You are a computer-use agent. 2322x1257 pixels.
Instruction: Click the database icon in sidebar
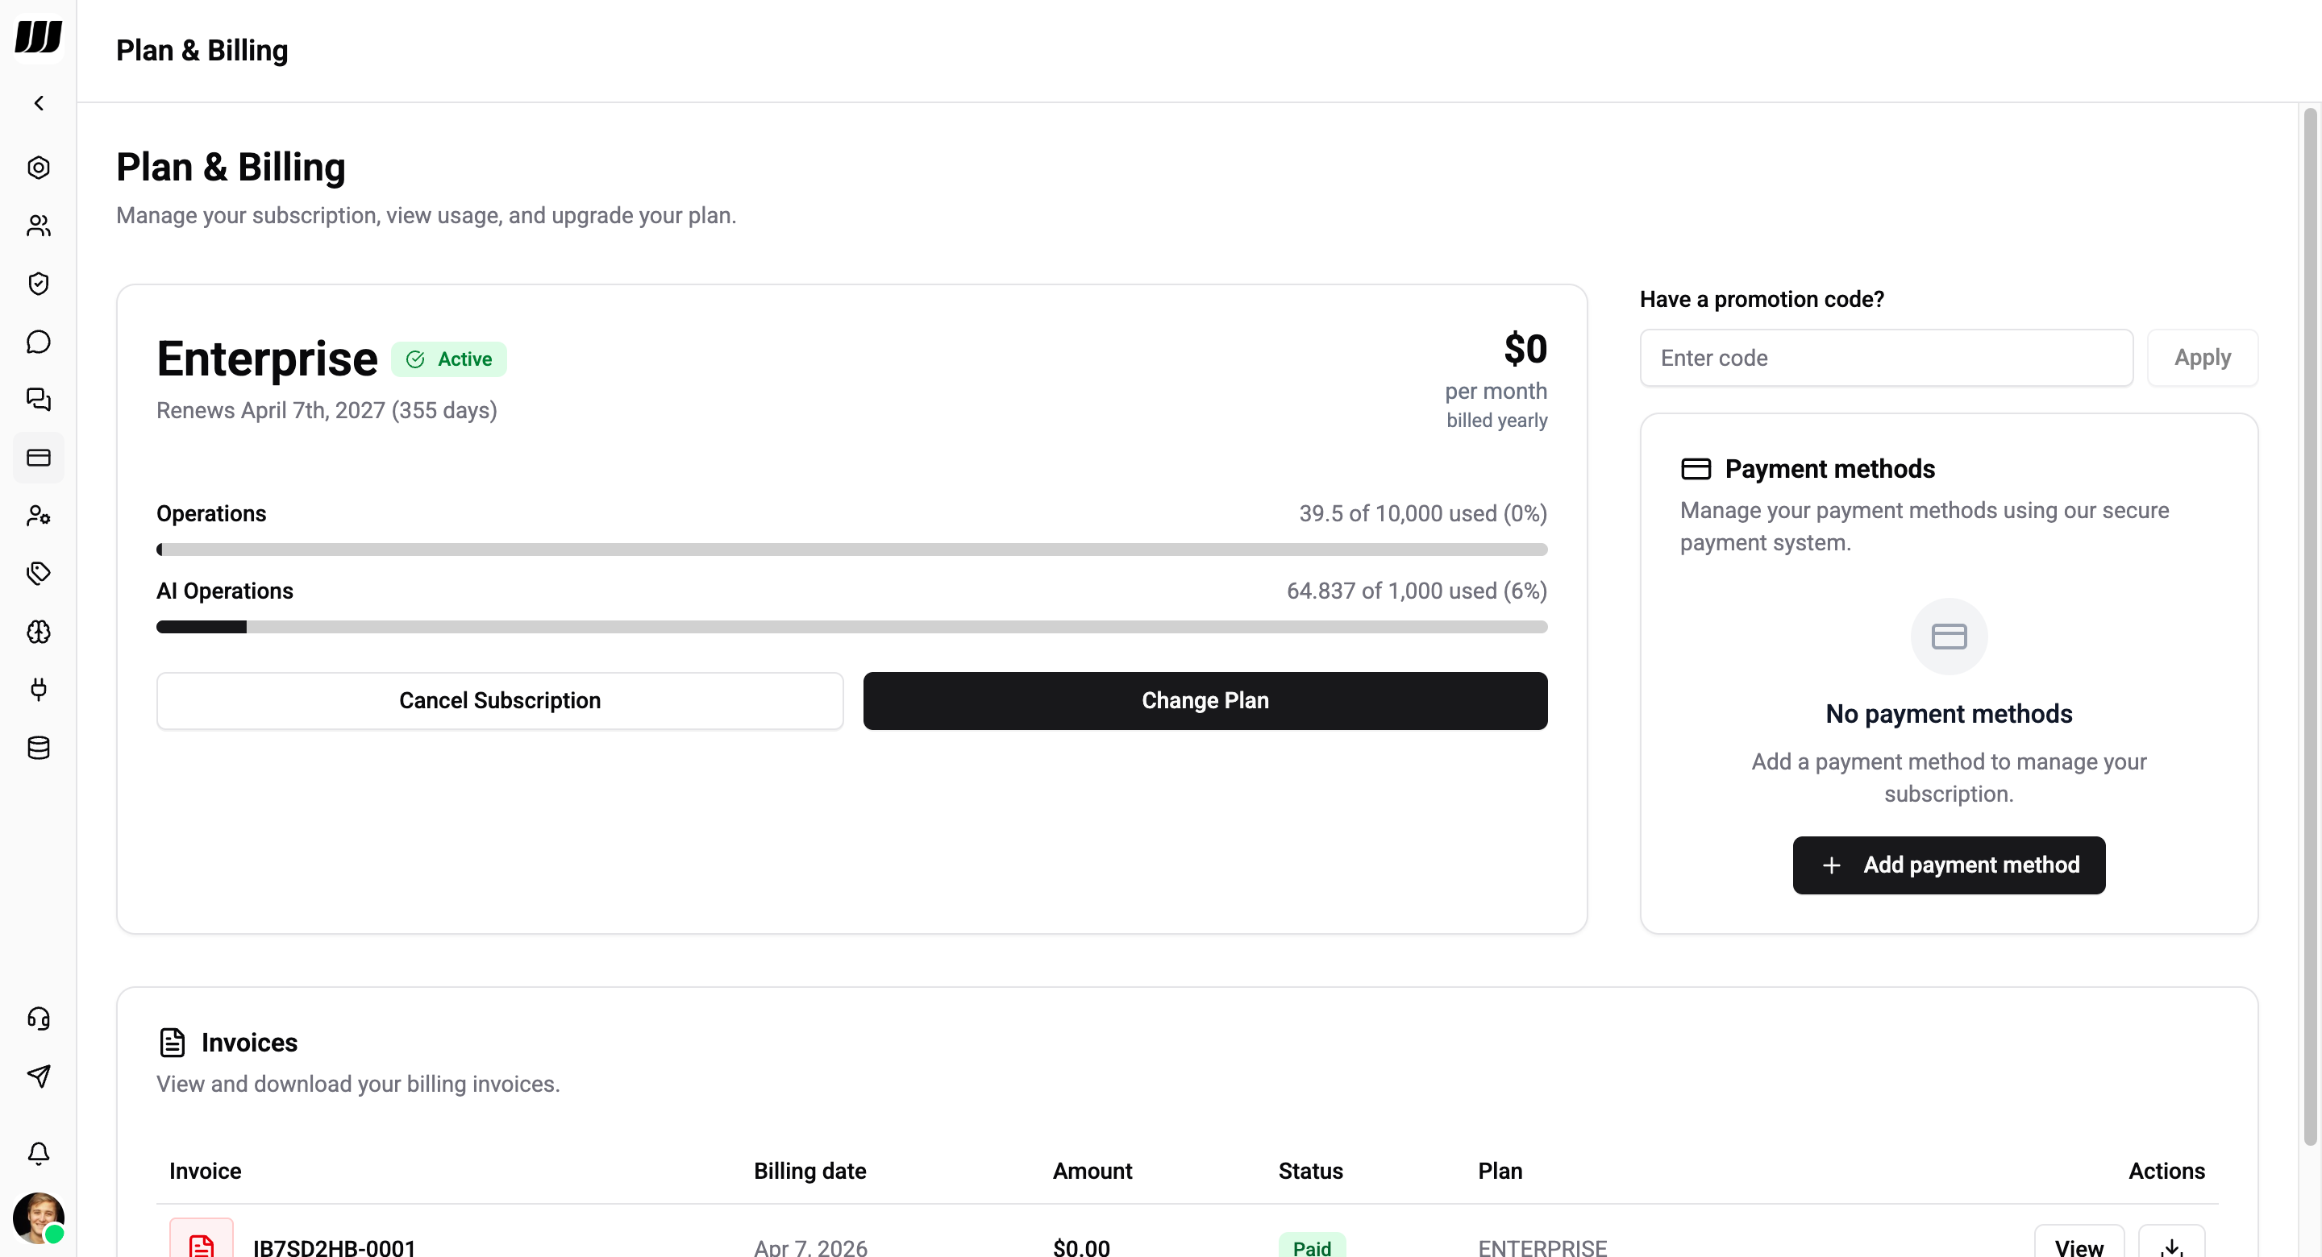[x=39, y=747]
